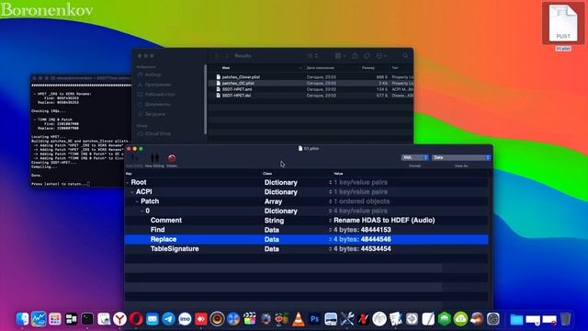This screenshot has width=588, height=331.
Task: Open System Preferences from the Dock
Action: pyautogui.click(x=493, y=319)
